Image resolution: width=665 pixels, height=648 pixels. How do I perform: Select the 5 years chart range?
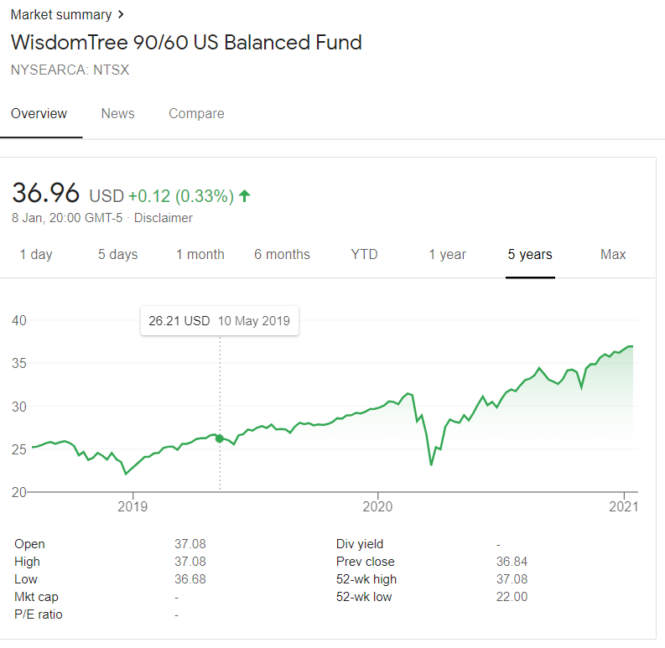click(x=530, y=255)
